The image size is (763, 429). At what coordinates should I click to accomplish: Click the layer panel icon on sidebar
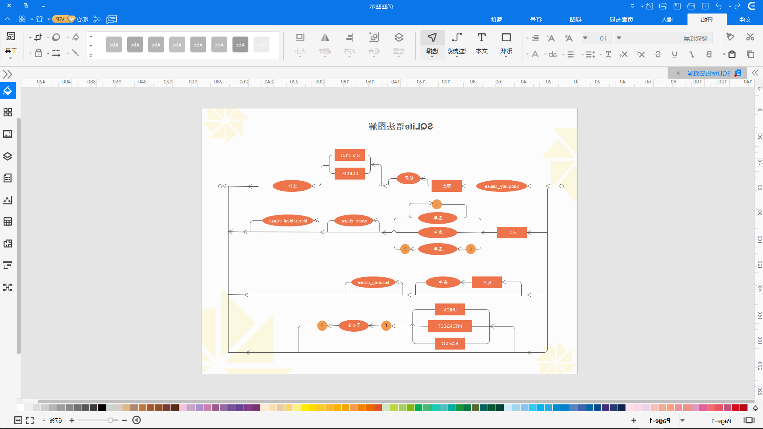(x=8, y=156)
